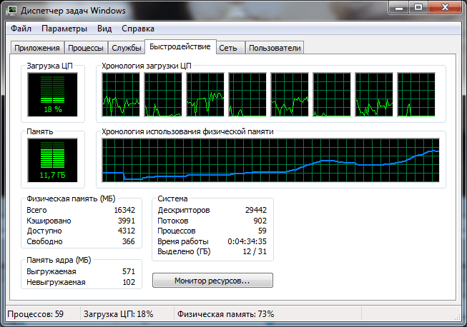
Task: Click the 18 % CPU load gauge
Action: coord(52,95)
